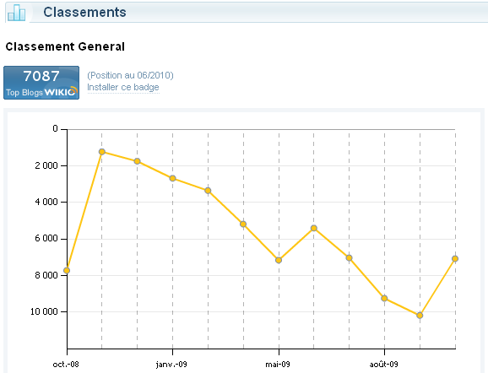Click the oct.-08 axis label

[x=66, y=365]
